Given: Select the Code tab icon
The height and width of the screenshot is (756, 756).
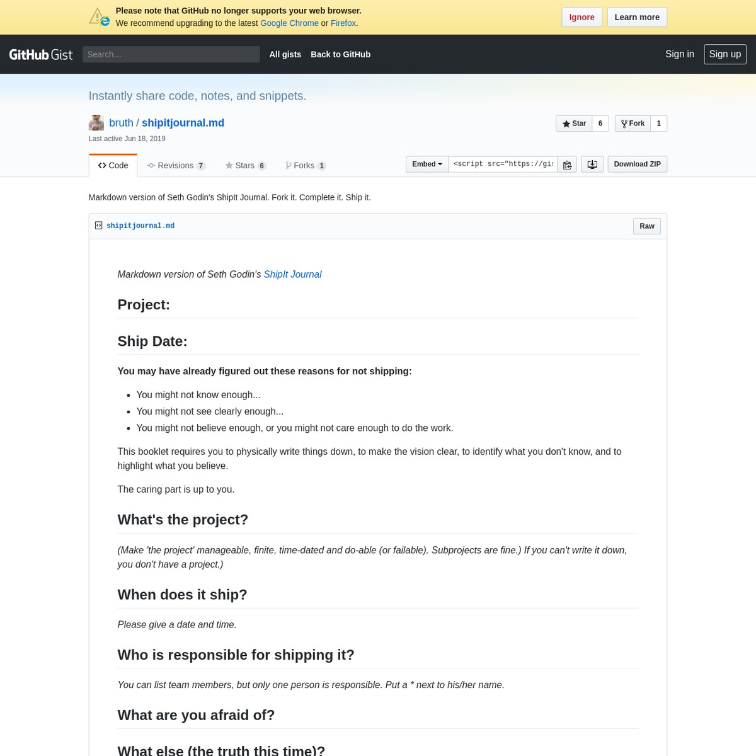Looking at the screenshot, I should click(102, 165).
